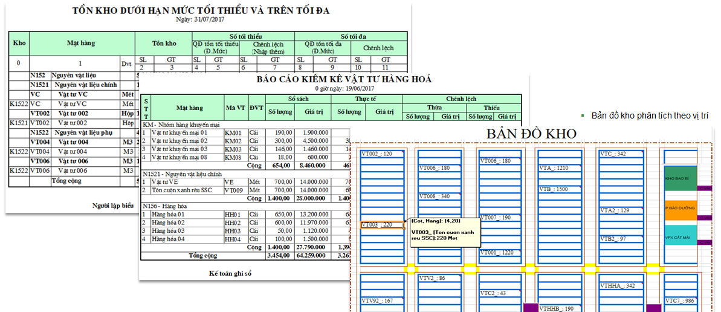
Task: Click the TỒN KHO DƯỚI HẠN MỨC TỐI THIỂU heading
Action: [x=201, y=10]
